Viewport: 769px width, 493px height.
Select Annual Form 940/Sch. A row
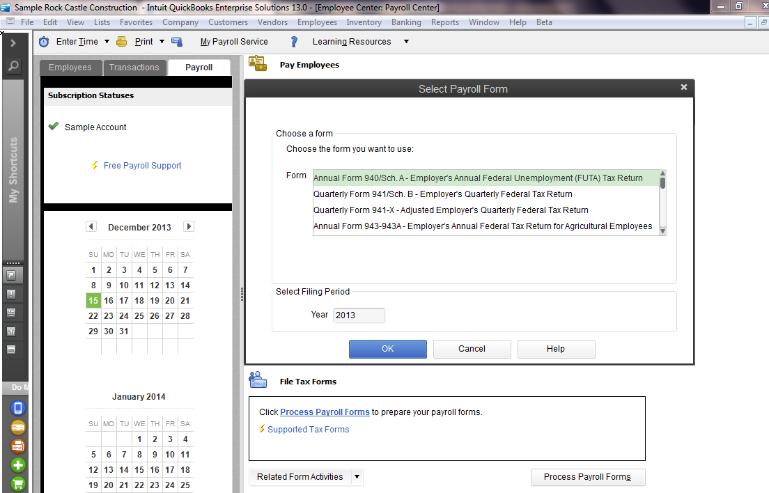pos(486,178)
